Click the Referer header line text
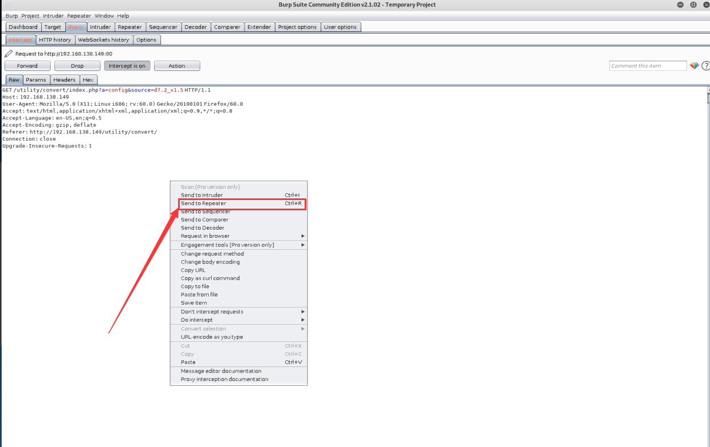The width and height of the screenshot is (710, 447). [x=80, y=132]
